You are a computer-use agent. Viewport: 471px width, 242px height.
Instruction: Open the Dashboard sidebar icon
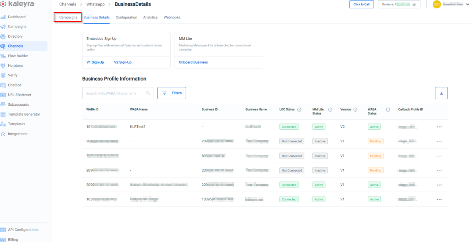click(3, 17)
